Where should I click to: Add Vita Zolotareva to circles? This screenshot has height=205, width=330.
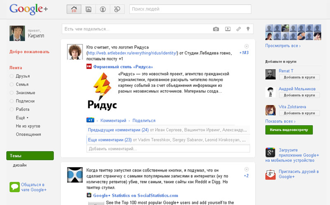(x=299, y=113)
